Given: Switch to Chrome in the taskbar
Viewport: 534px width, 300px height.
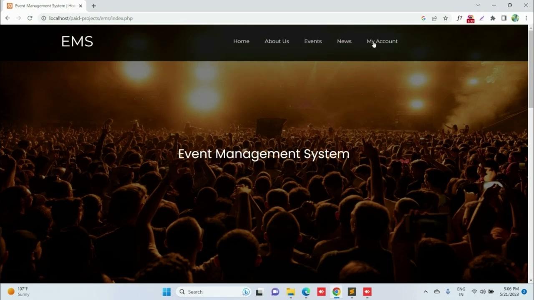Looking at the screenshot, I should 336,292.
